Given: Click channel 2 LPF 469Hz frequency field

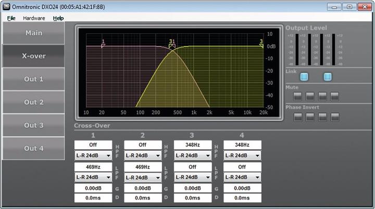Looking at the screenshot, I should tap(143, 167).
